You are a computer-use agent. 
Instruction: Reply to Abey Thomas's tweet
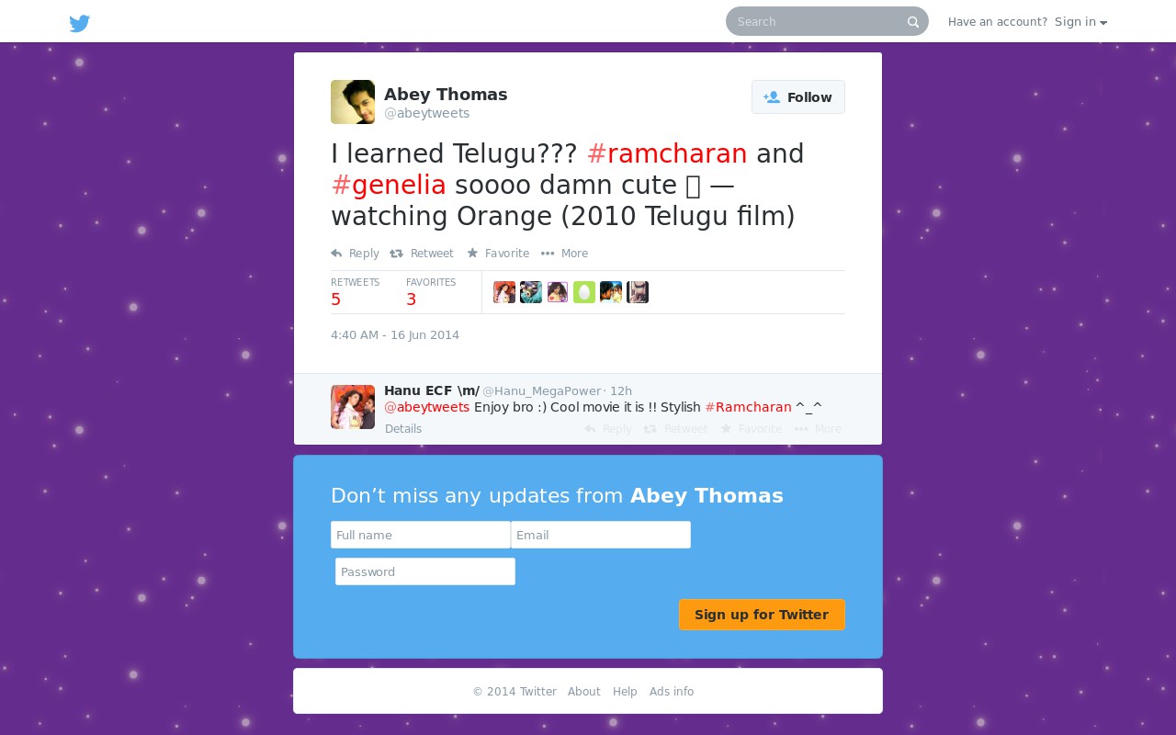click(x=355, y=254)
